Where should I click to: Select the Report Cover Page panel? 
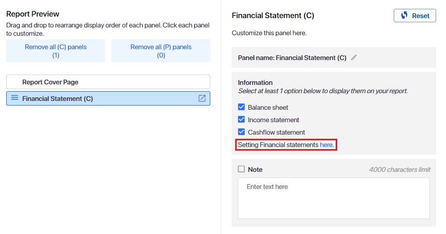[x=108, y=82]
